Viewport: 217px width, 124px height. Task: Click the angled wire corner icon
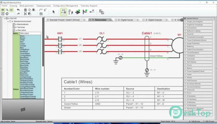point(41,10)
